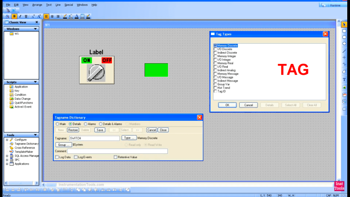Check the I/O Discrete tag type
This screenshot has width=350, height=197.
(215, 49)
